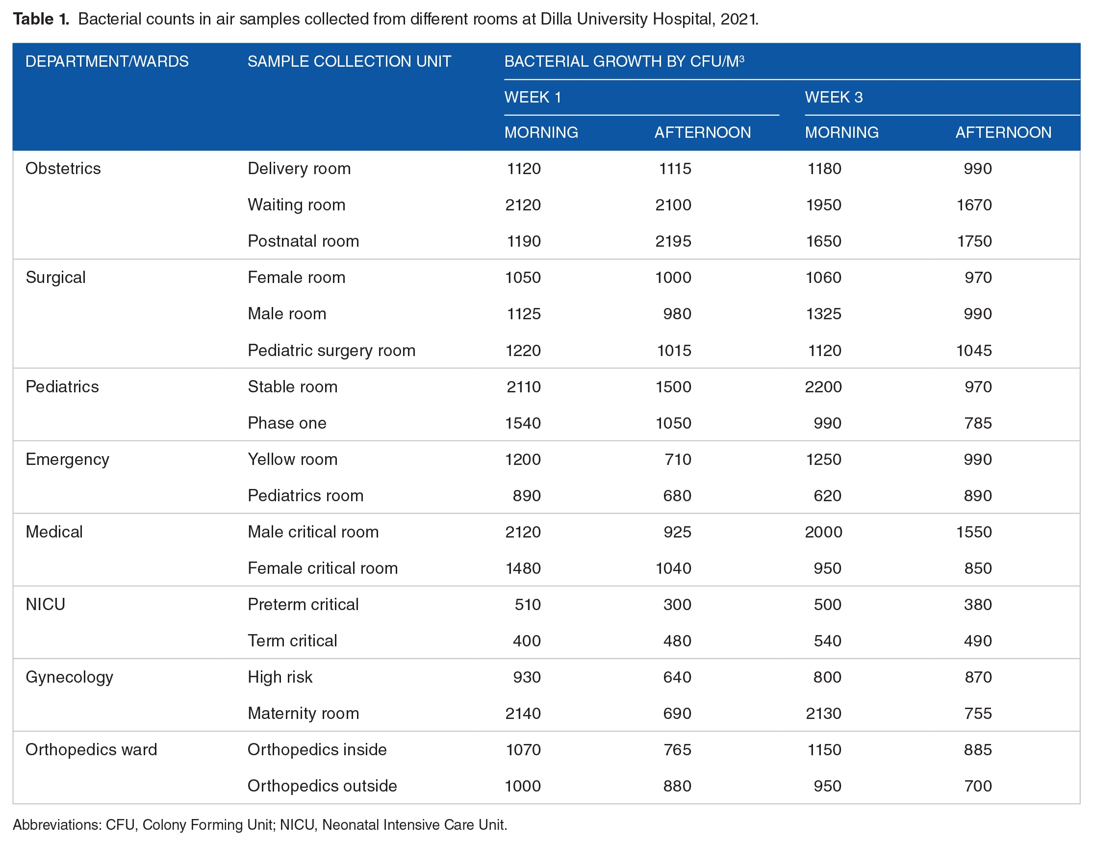Select value 1480 in Female critical row
Screen dimensions: 1093x845
523,568
